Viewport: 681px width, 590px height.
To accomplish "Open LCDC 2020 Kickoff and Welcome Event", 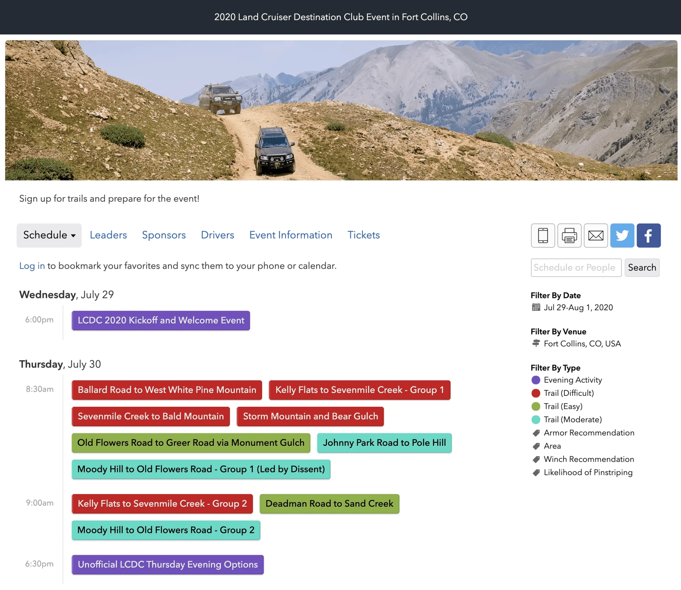I will 161,320.
